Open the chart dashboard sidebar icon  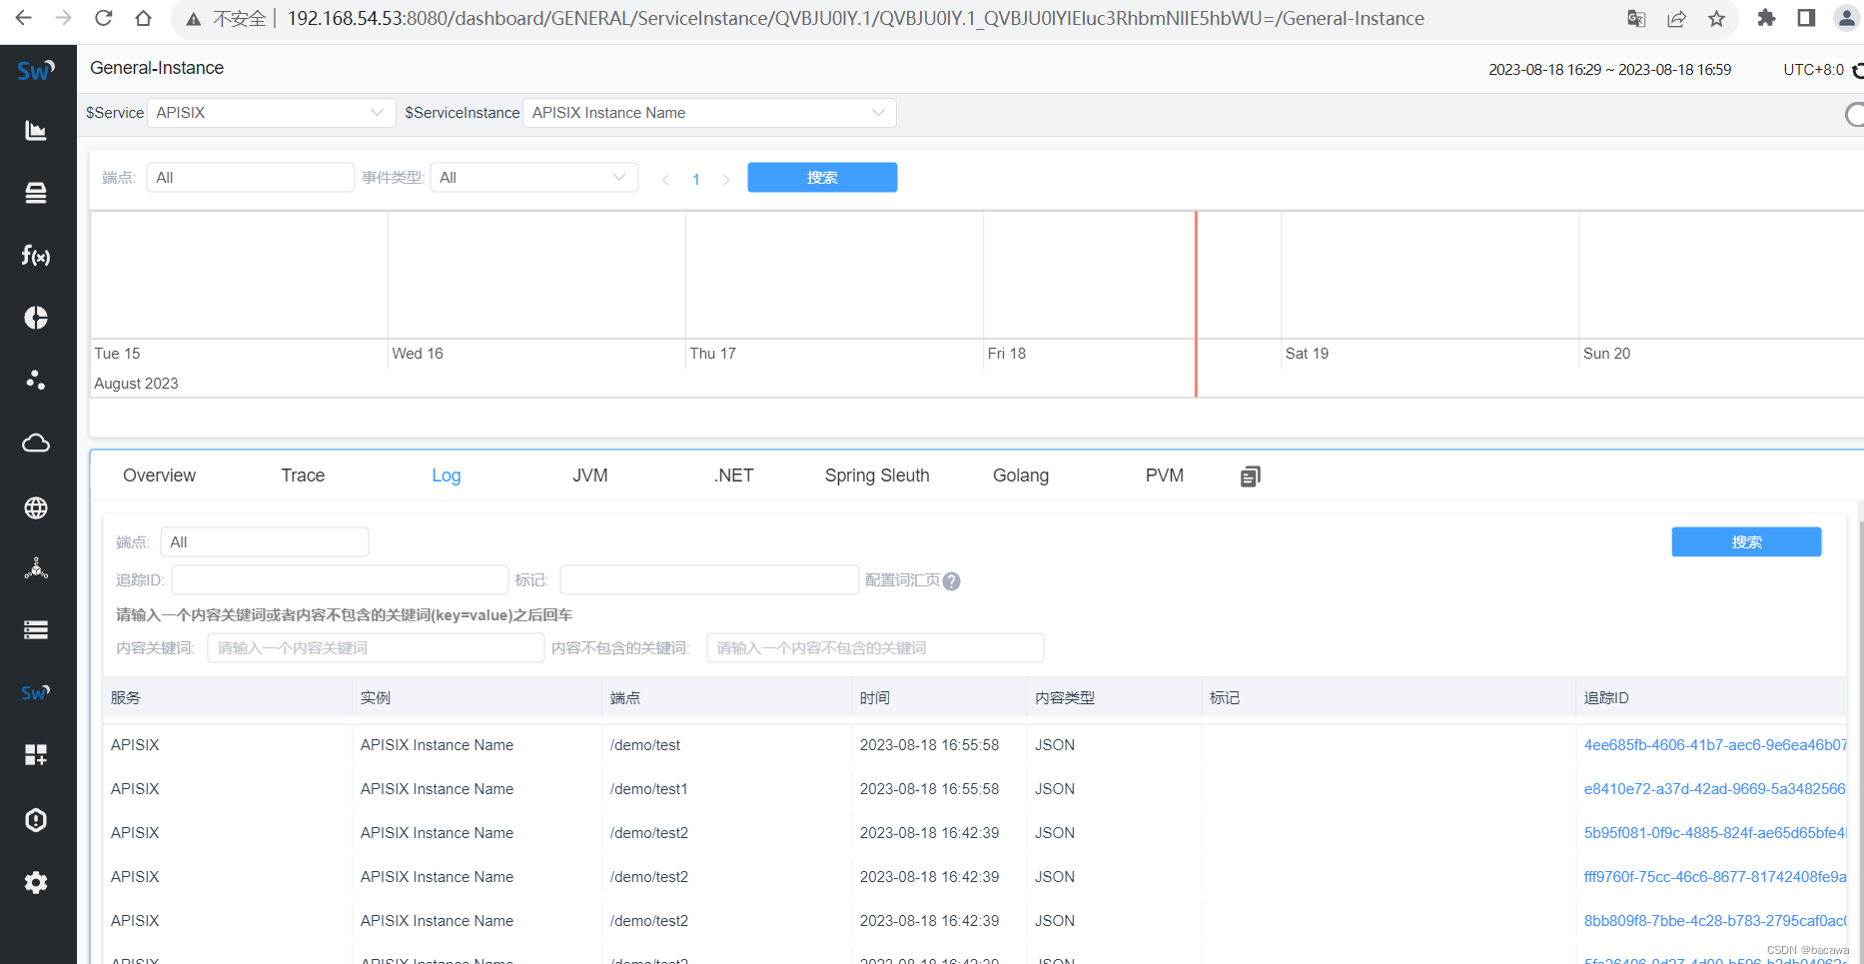click(x=36, y=131)
